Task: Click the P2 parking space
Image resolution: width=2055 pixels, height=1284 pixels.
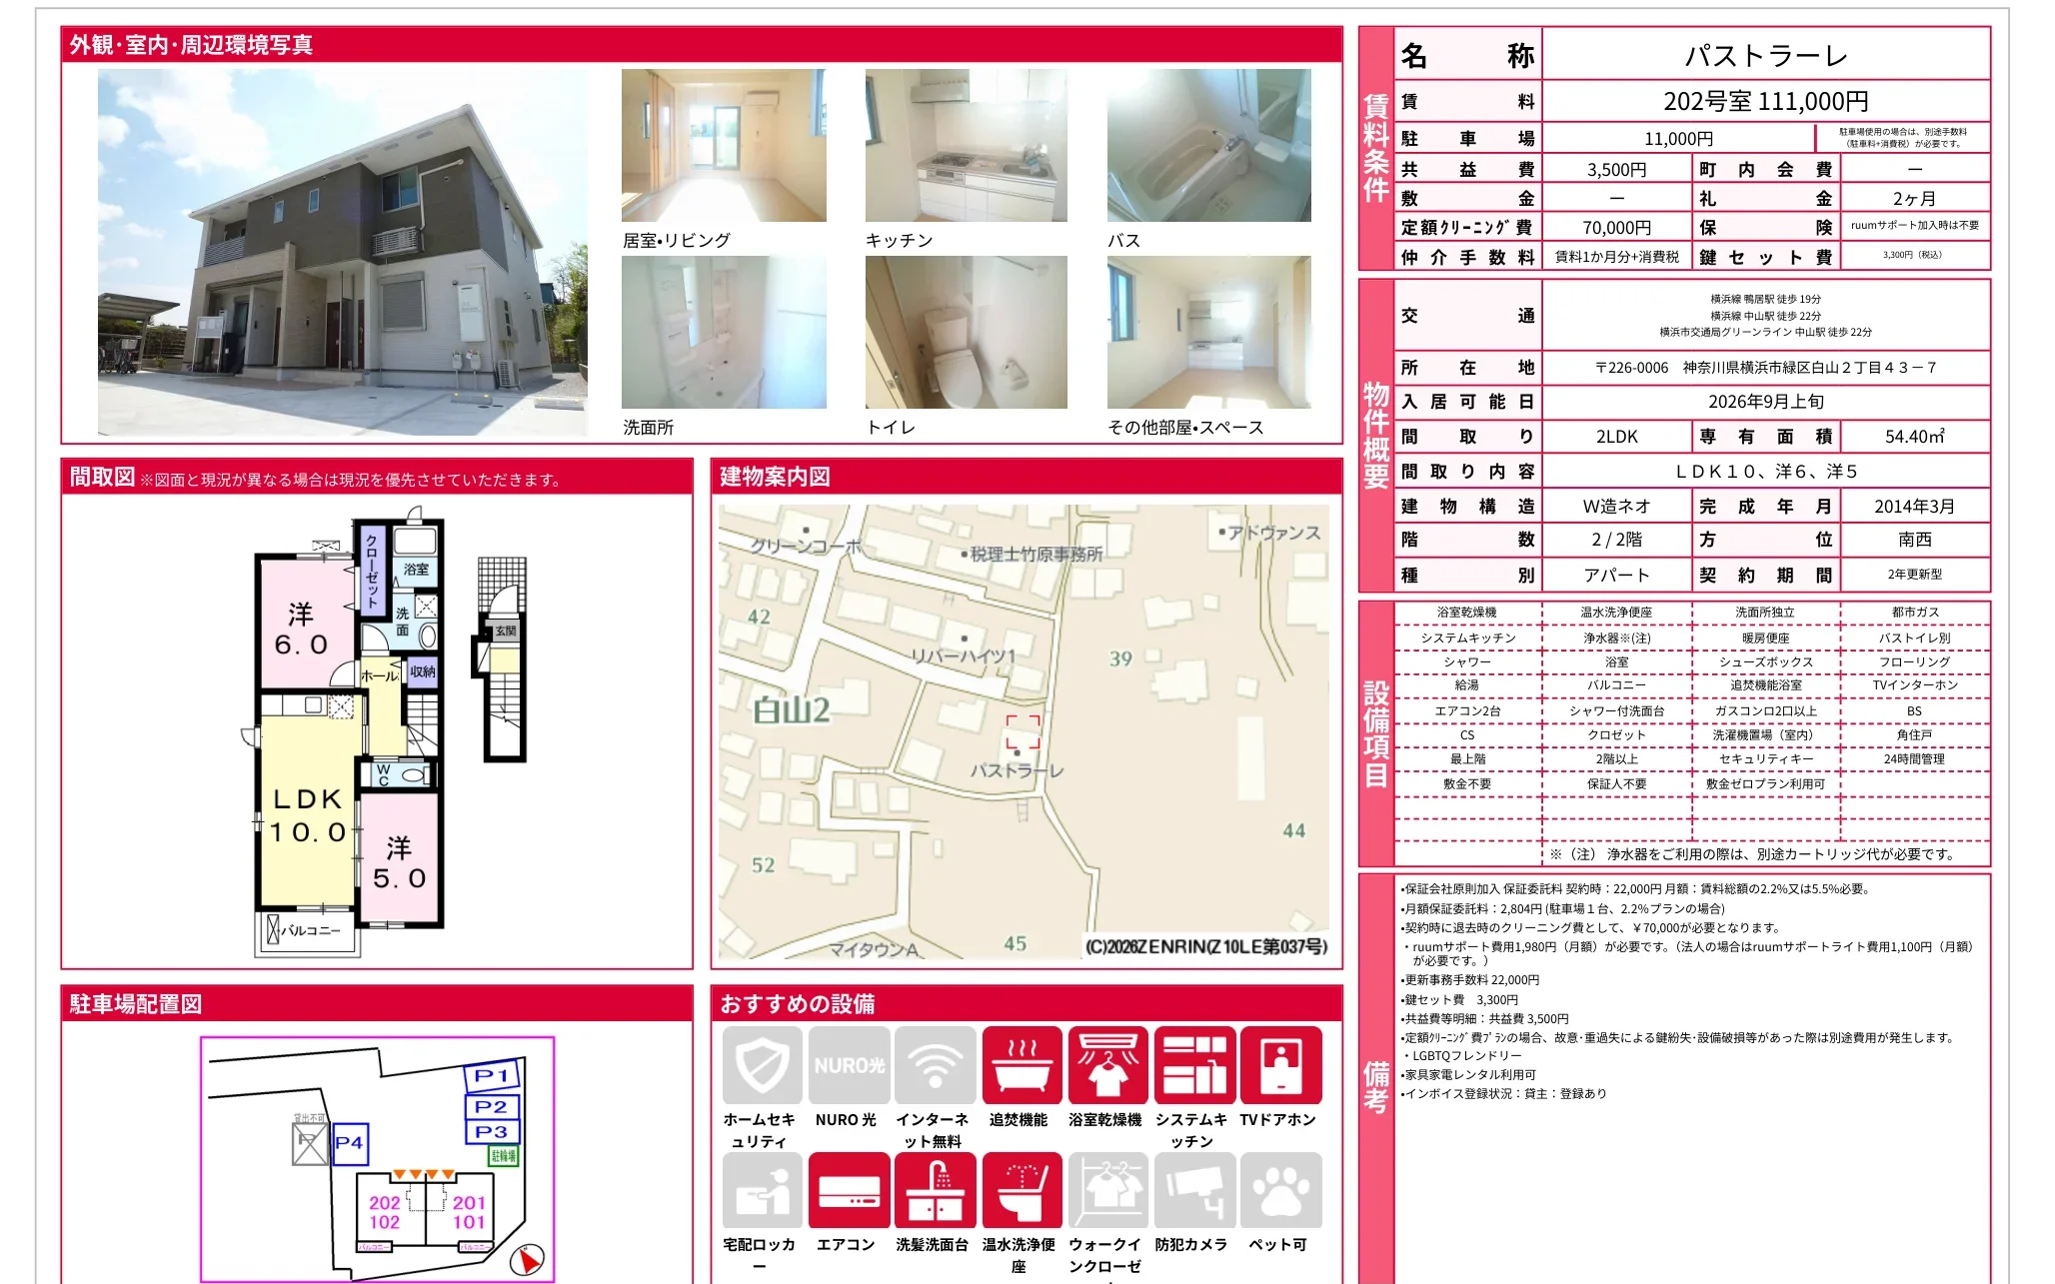Action: click(491, 1106)
